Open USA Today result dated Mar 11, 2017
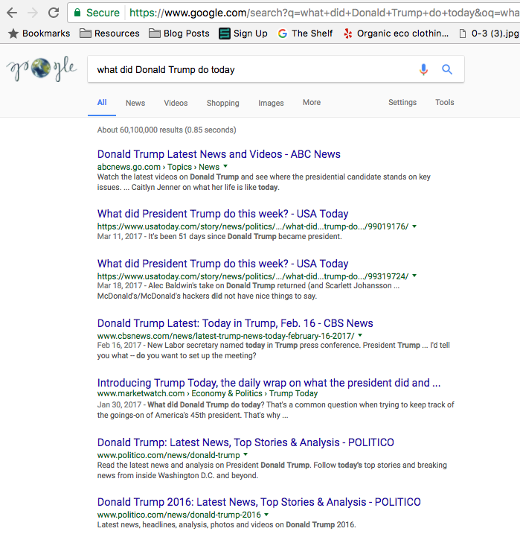The image size is (520, 540). (223, 214)
